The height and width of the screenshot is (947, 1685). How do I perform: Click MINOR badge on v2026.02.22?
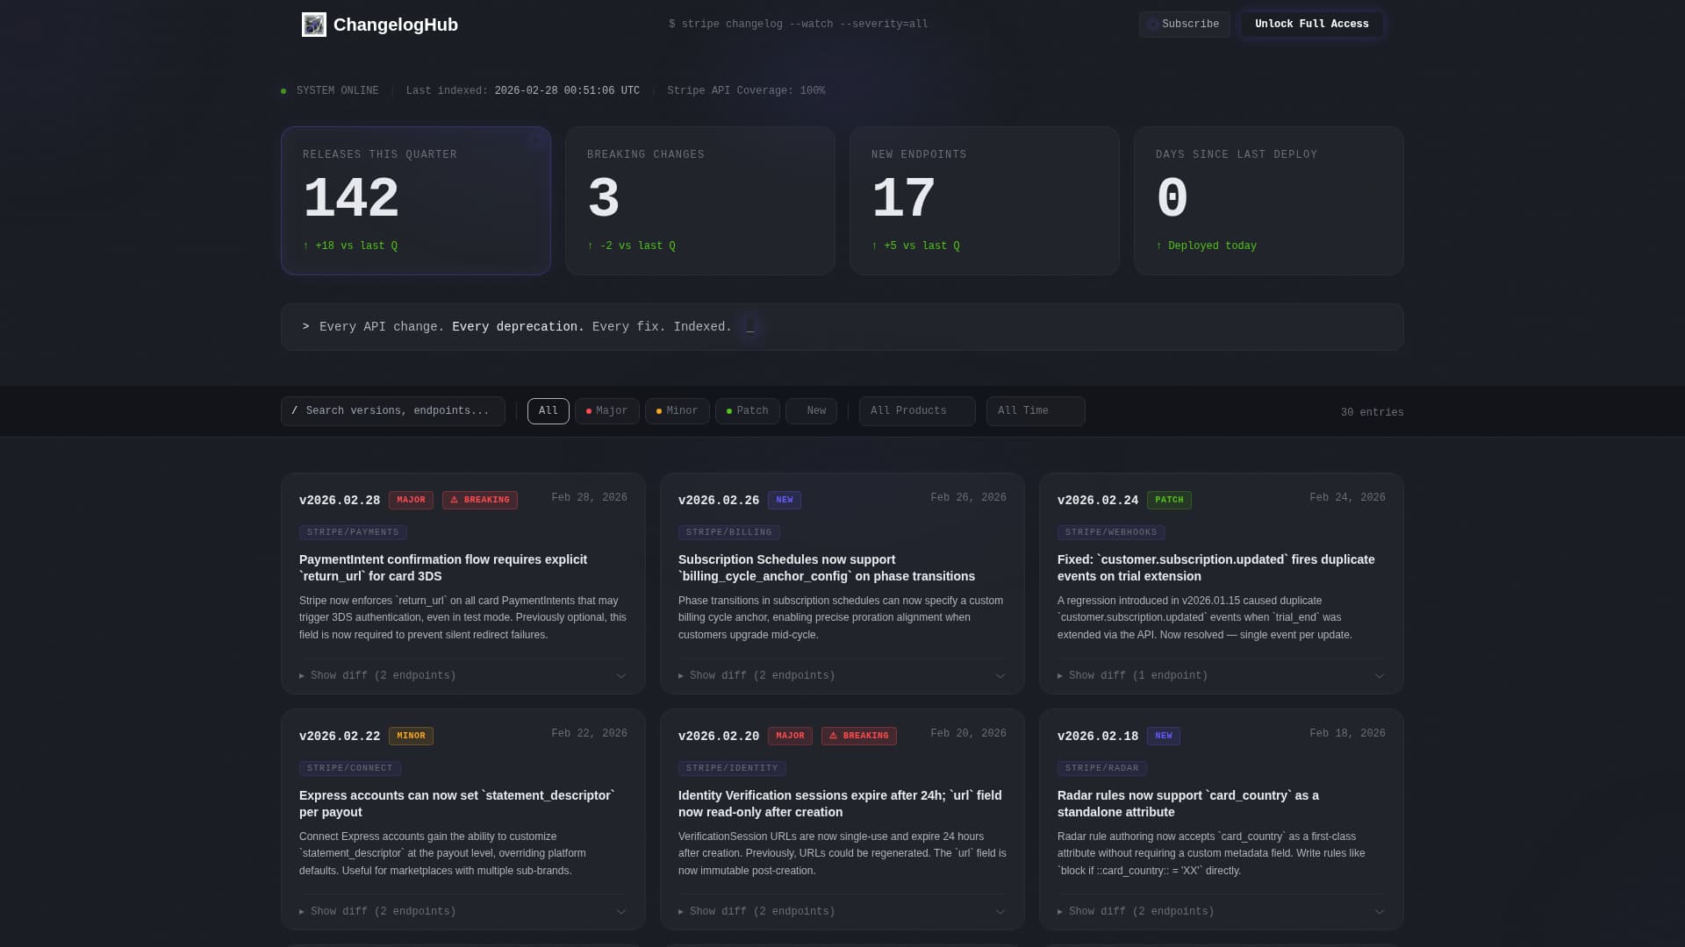click(411, 736)
